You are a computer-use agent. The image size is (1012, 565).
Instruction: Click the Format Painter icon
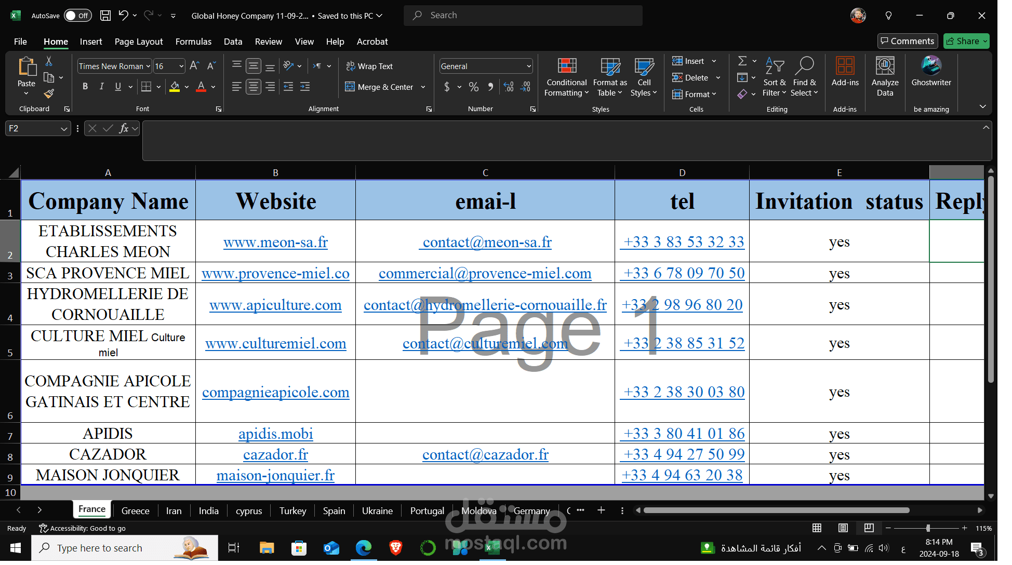(x=49, y=94)
